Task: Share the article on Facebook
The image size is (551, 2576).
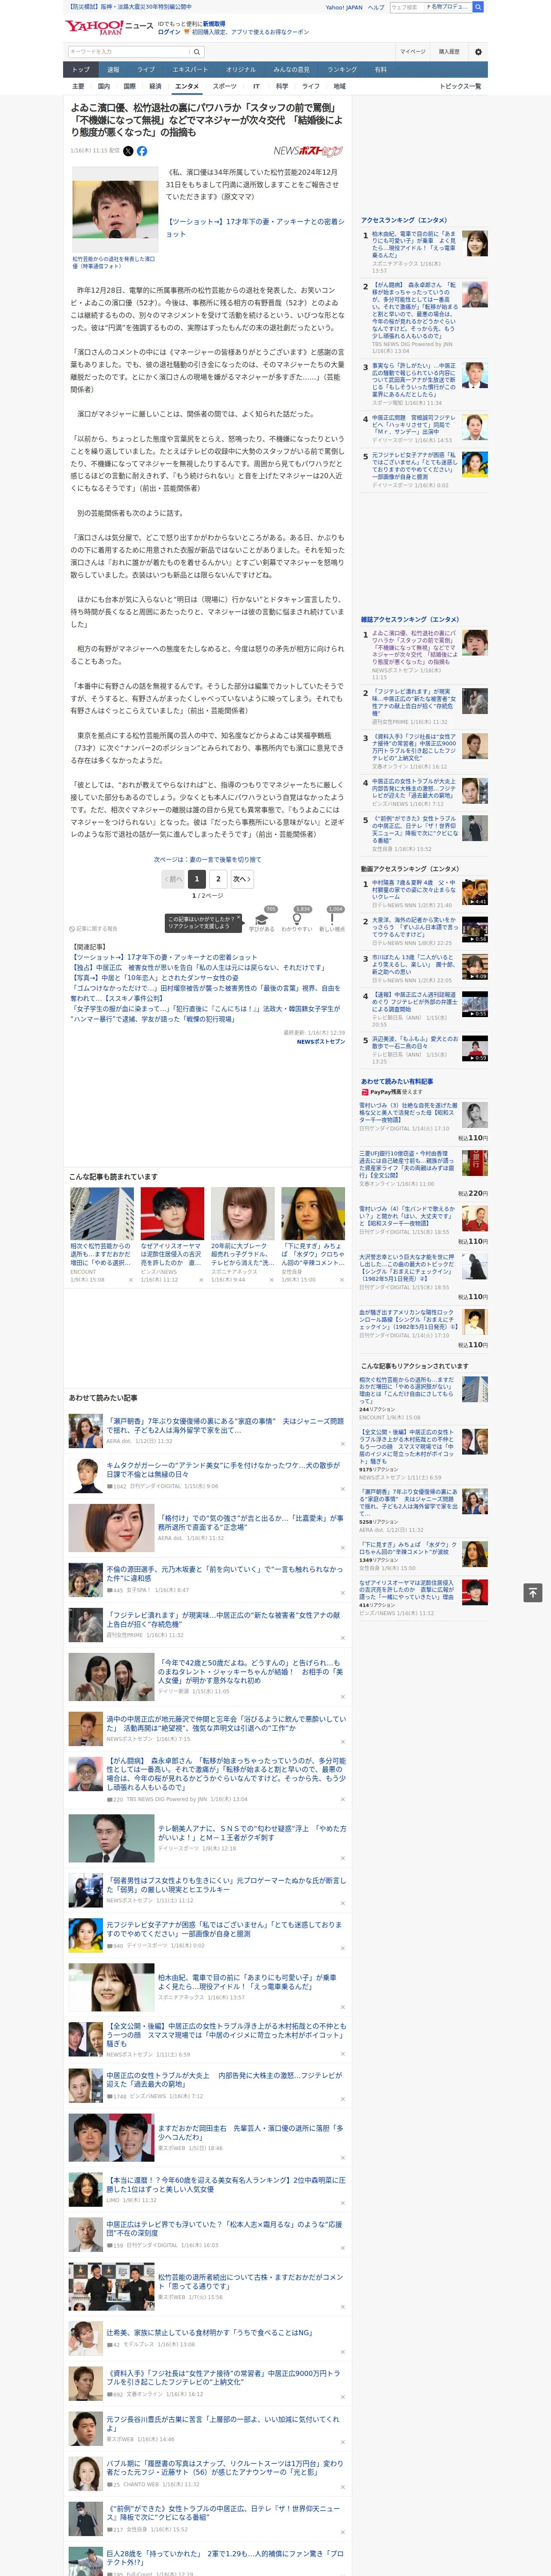Action: 142,151
